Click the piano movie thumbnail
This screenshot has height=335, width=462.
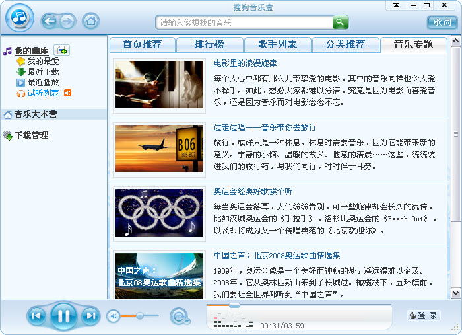click(x=160, y=85)
